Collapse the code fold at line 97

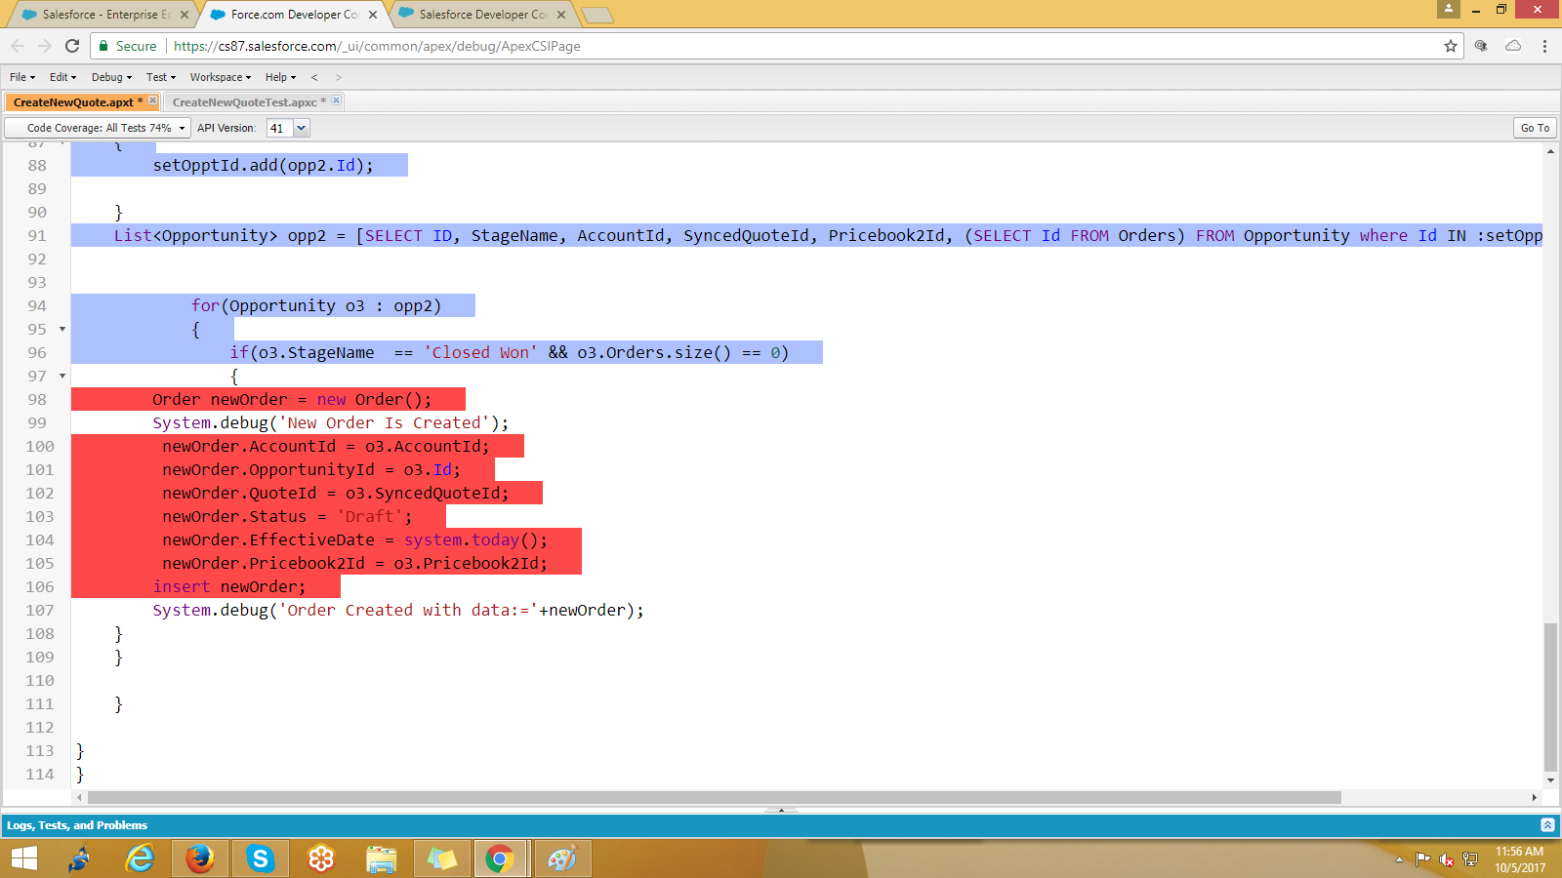[x=62, y=376]
